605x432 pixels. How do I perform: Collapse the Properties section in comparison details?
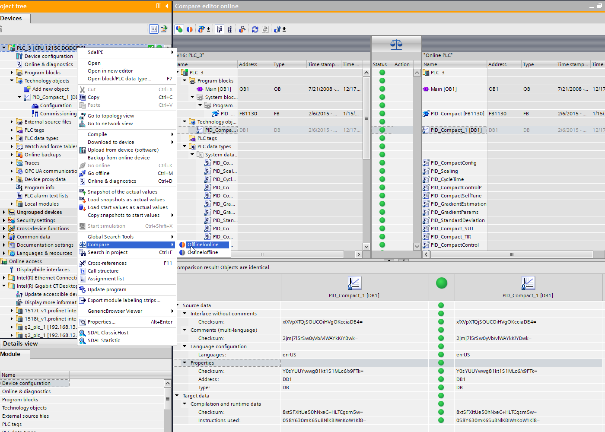[x=185, y=363]
